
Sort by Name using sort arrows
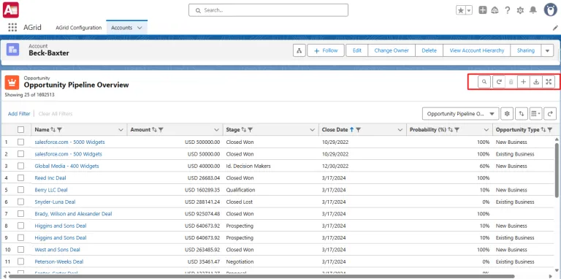[53, 130]
